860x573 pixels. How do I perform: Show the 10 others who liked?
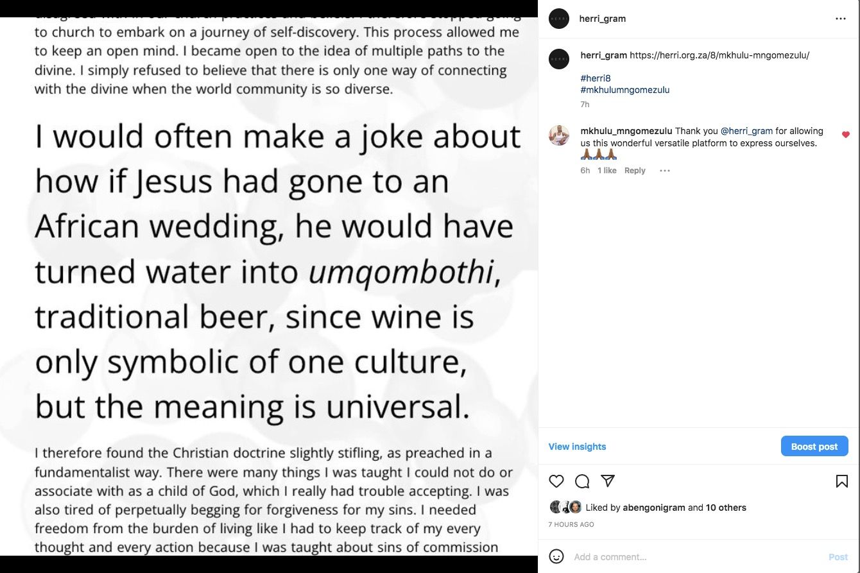[x=726, y=508]
